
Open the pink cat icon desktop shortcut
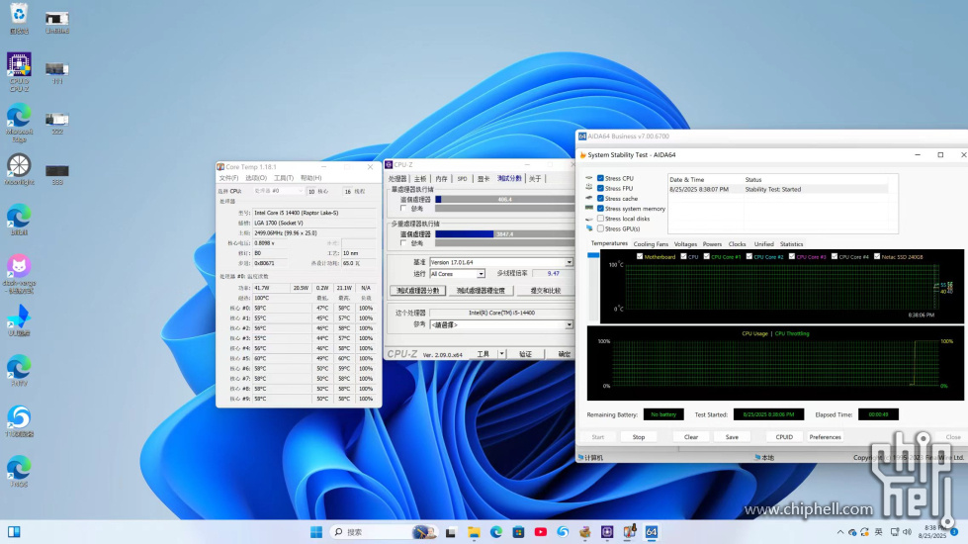(x=19, y=274)
